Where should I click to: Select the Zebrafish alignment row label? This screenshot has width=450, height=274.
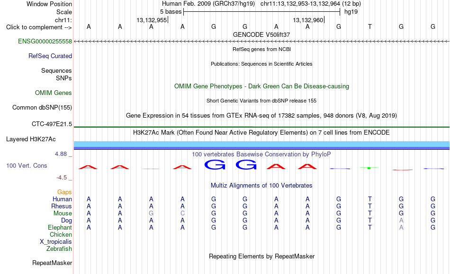(x=59, y=248)
